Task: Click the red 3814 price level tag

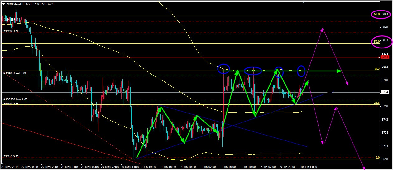Action: 385,57
